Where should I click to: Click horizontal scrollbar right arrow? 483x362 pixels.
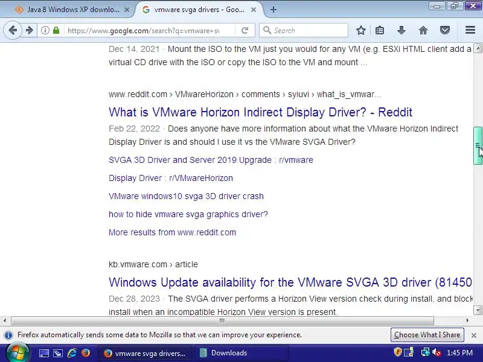pos(467,321)
